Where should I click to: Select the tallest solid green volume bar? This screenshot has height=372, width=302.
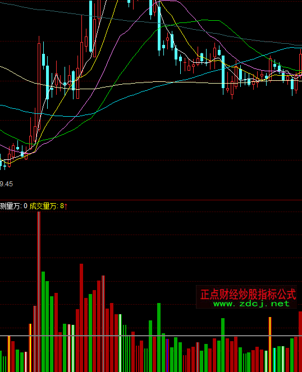point(43,322)
